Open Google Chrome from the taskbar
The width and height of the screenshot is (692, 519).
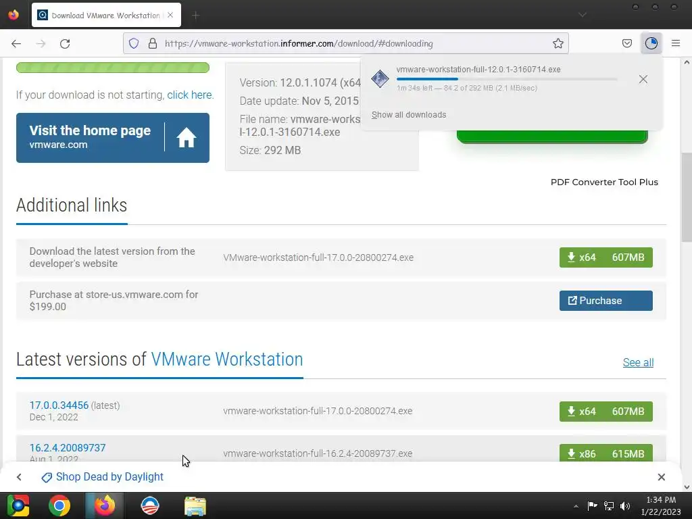point(59,505)
